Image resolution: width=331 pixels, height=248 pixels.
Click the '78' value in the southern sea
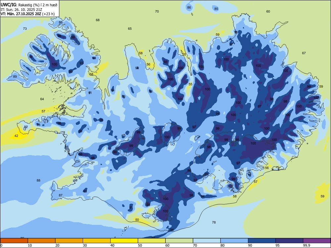click(x=214, y=222)
